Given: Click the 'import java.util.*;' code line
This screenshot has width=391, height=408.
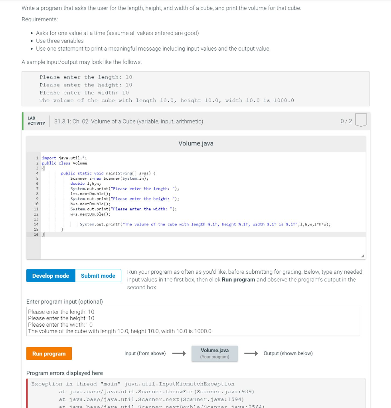Looking at the screenshot, I should 64,158.
